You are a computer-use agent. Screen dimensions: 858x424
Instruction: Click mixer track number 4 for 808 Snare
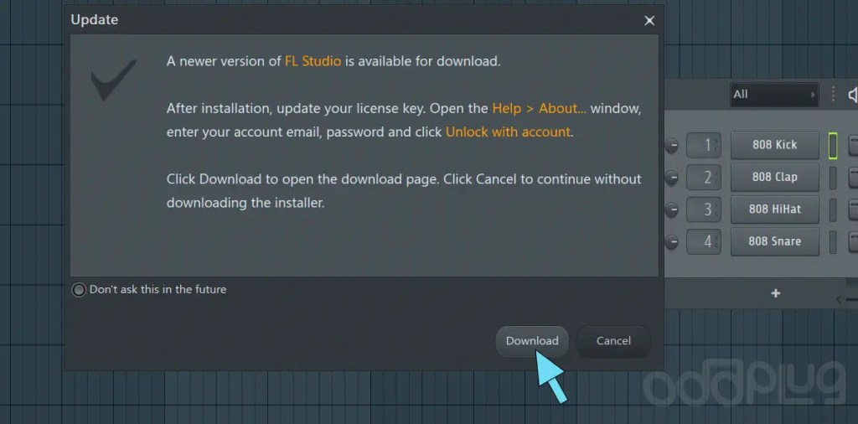704,241
